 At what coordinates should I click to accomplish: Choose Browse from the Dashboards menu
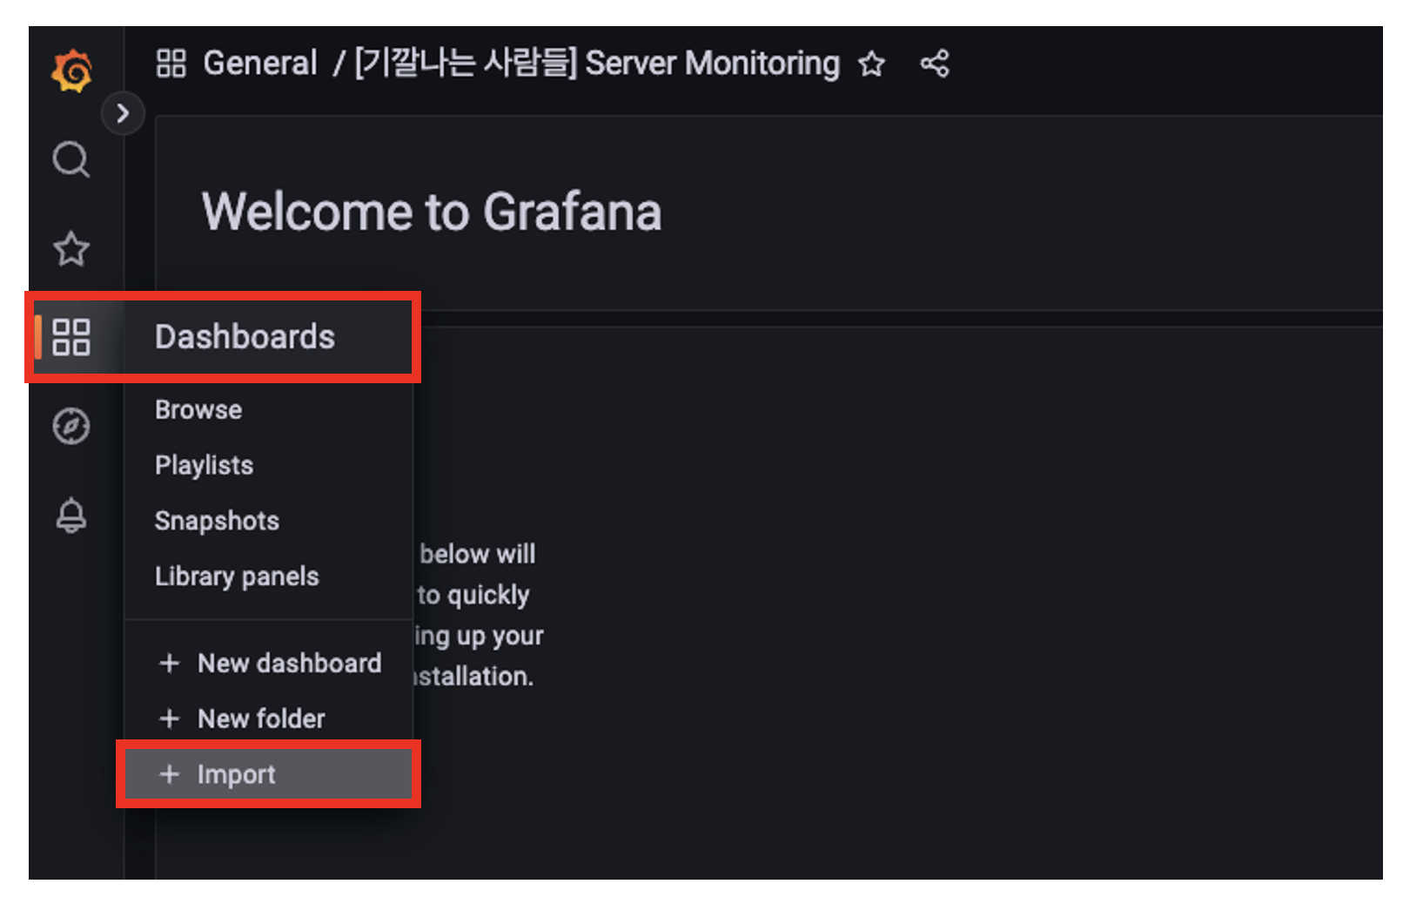pyautogui.click(x=198, y=409)
